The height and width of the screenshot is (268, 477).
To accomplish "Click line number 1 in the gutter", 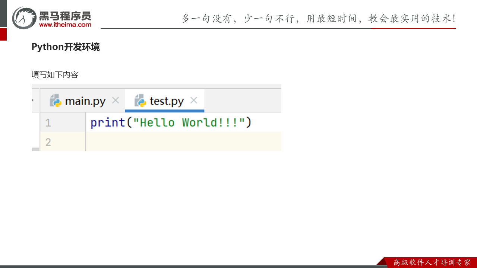I will pos(48,123).
